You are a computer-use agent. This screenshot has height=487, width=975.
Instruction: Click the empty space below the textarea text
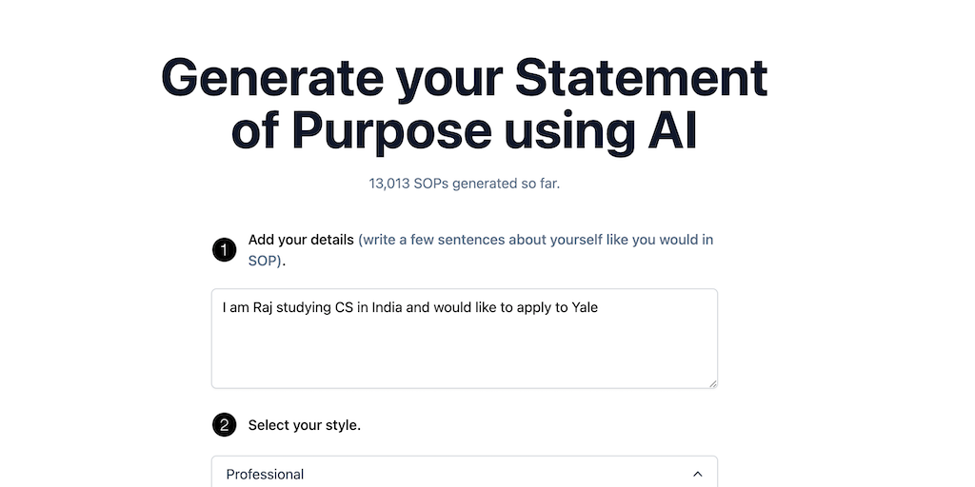click(464, 357)
